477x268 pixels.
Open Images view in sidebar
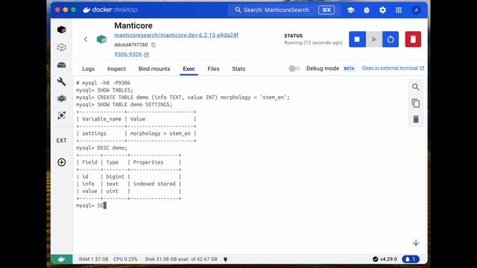(x=61, y=48)
